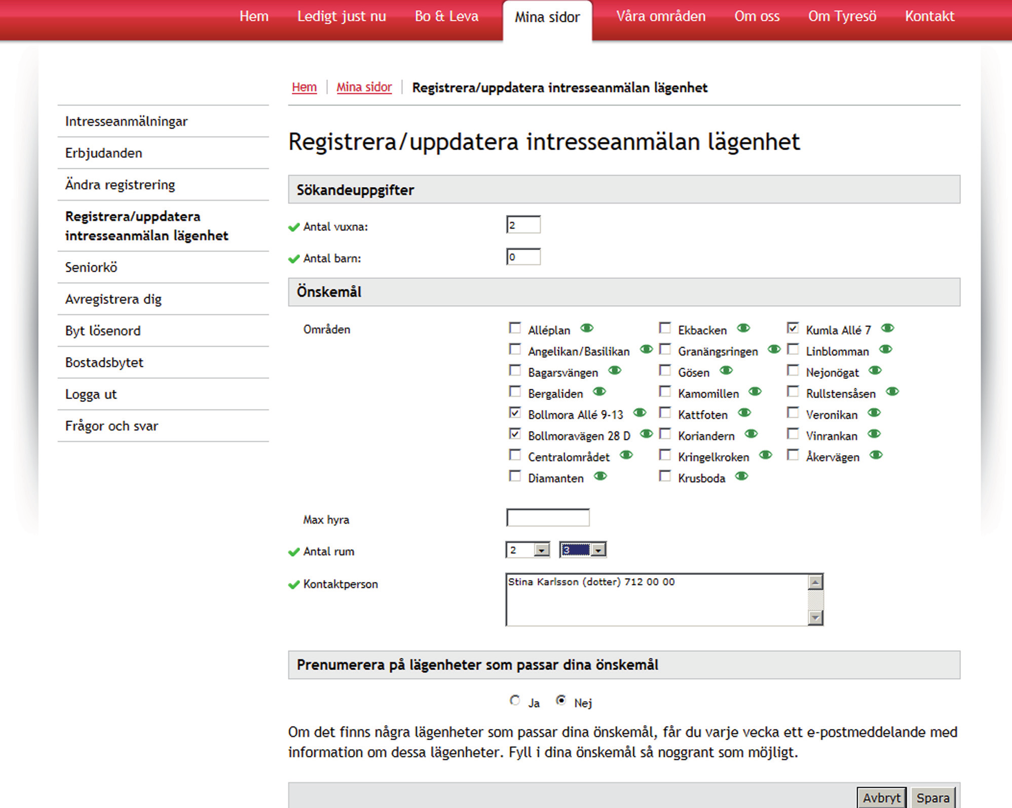Click the eye icon next to Ekbacken

click(743, 328)
